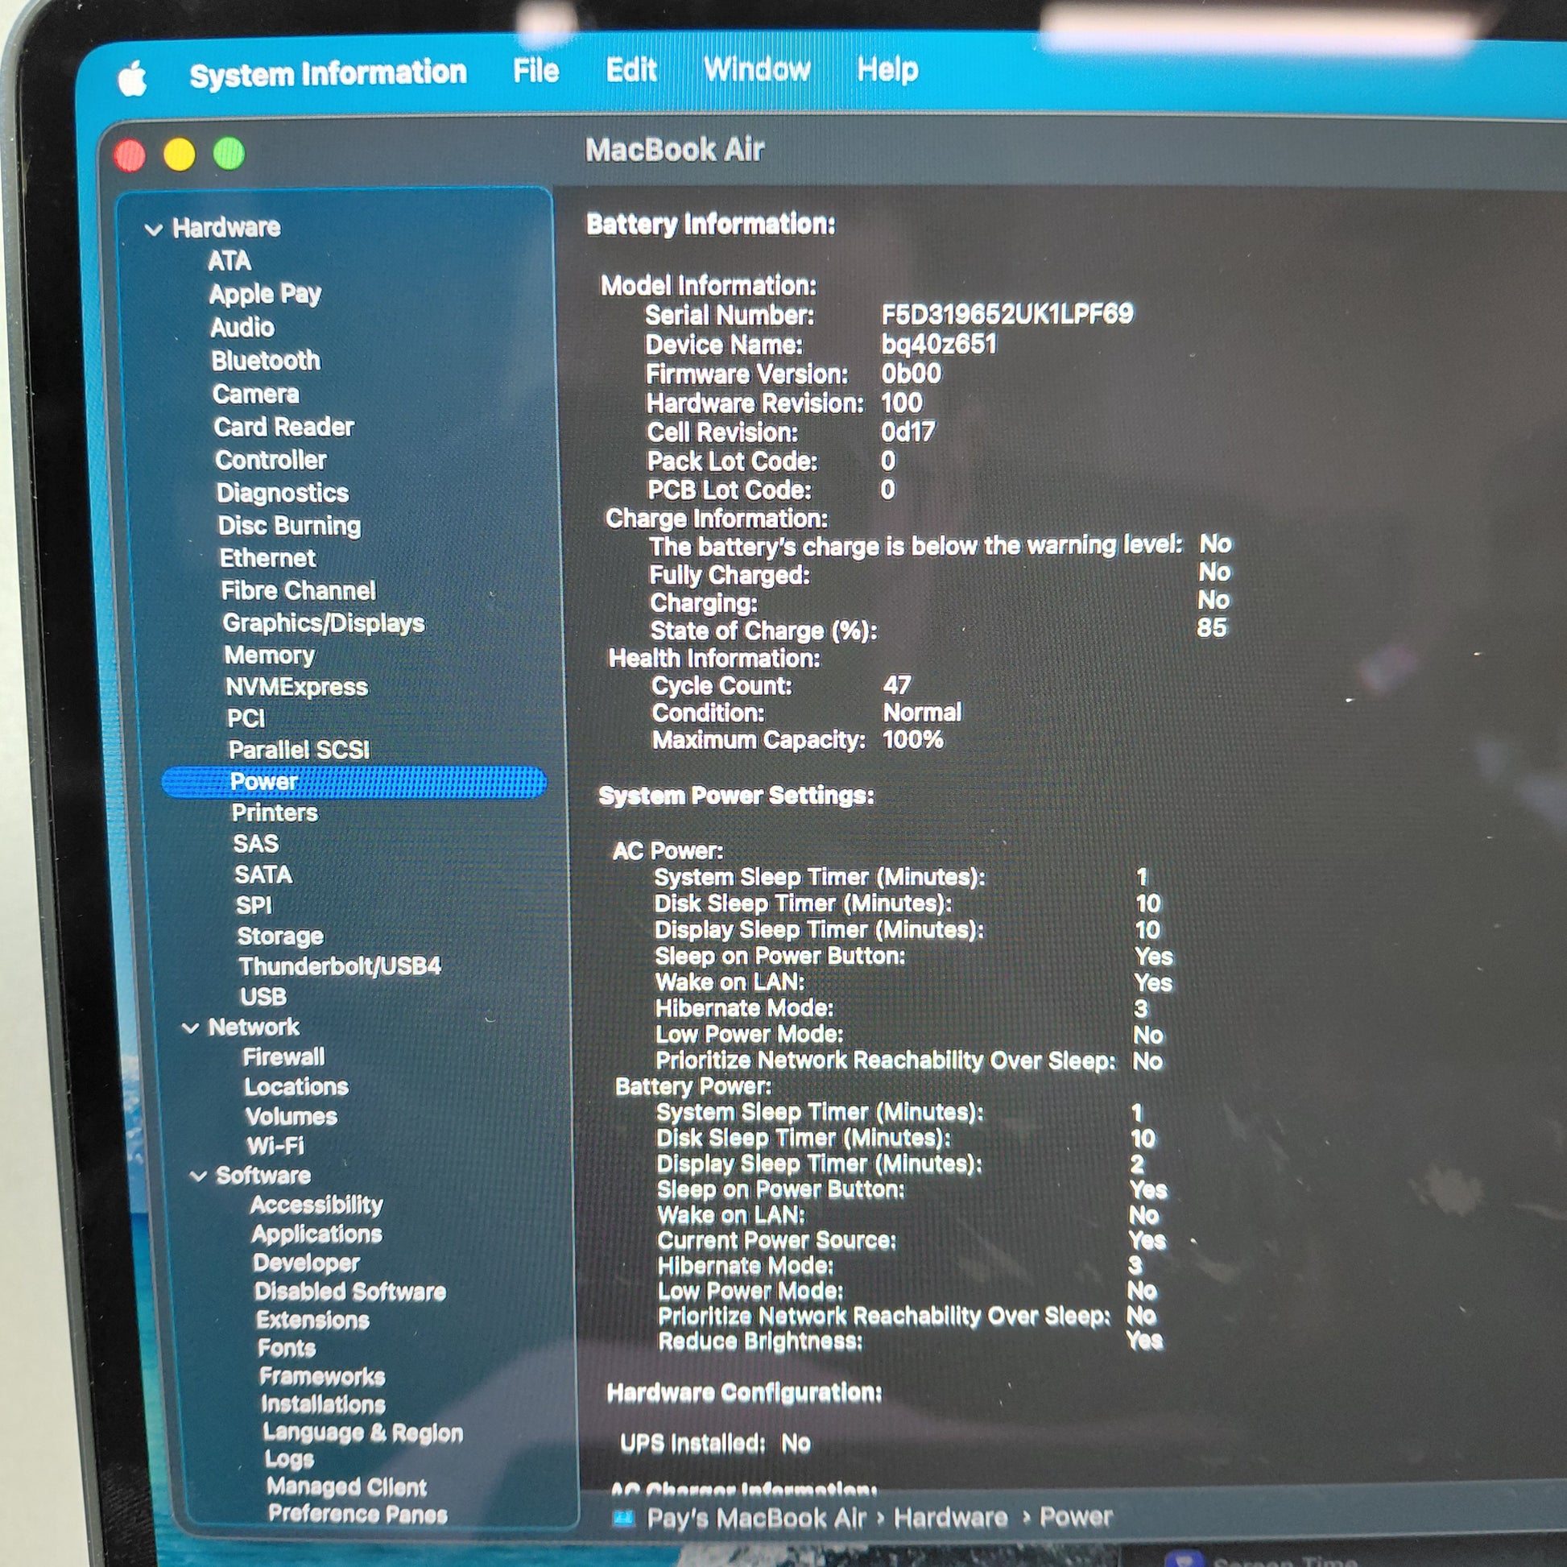Open the Window menu
This screenshot has height=1567, width=1567.
click(x=756, y=70)
